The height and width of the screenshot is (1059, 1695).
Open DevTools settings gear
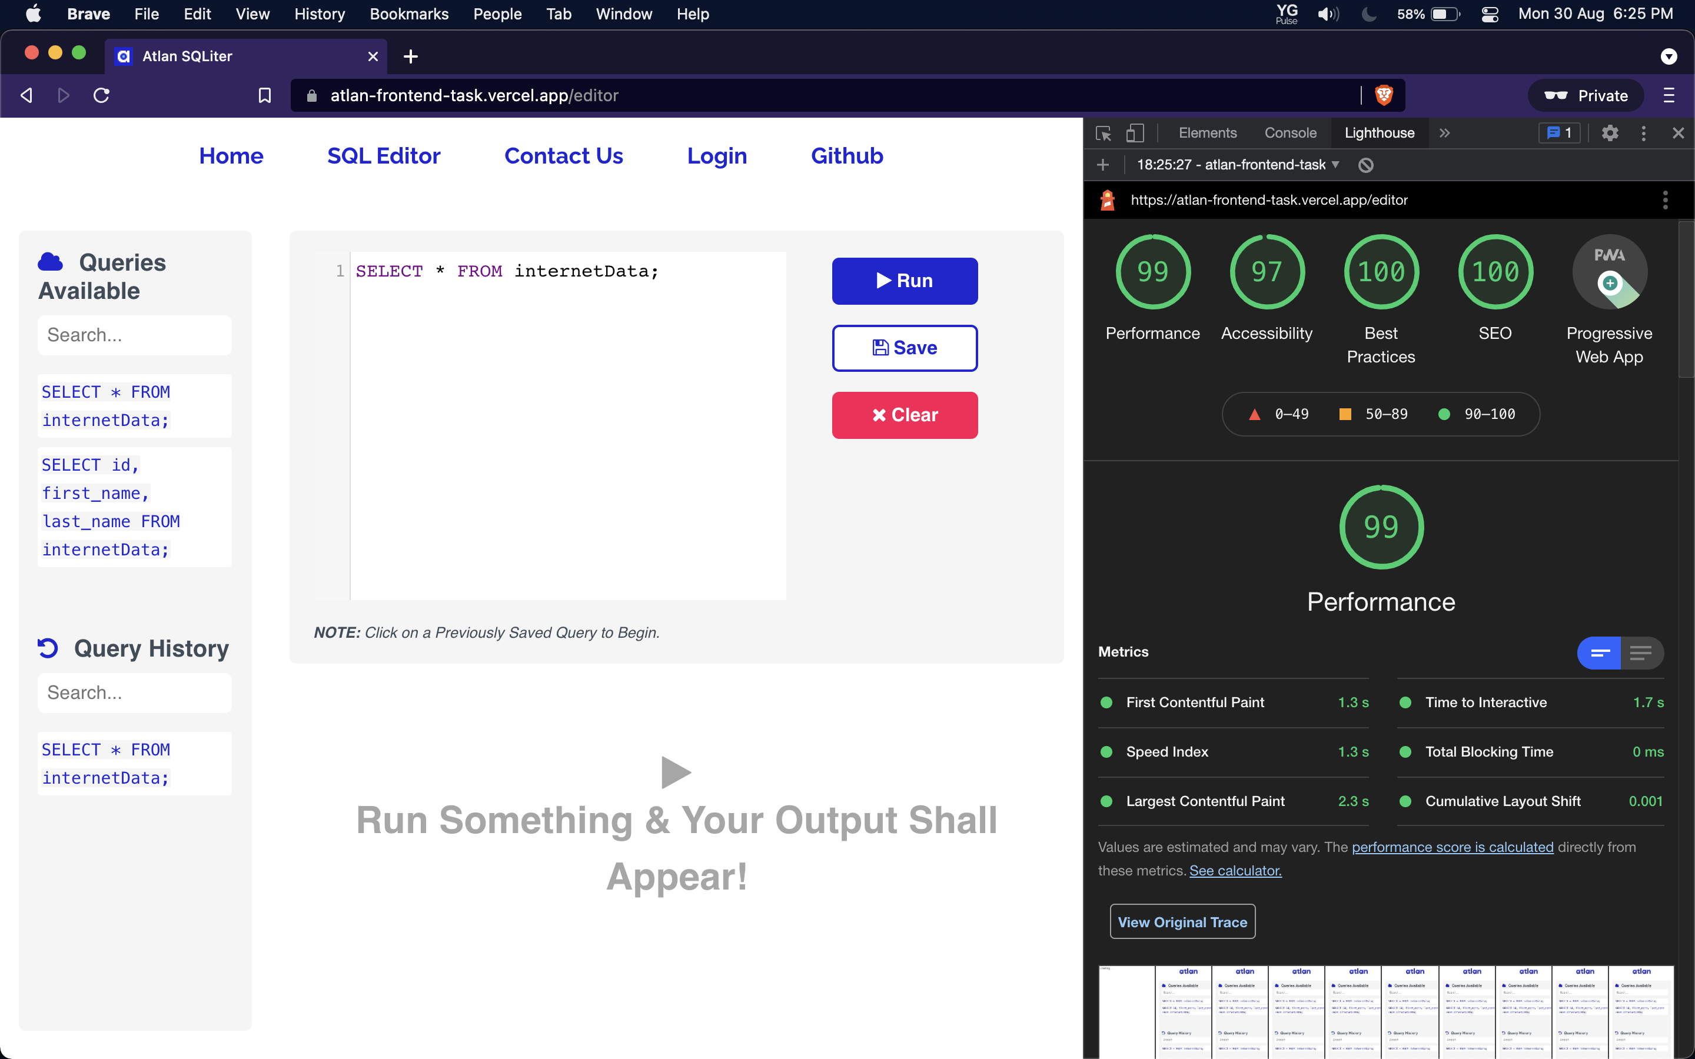tap(1610, 132)
